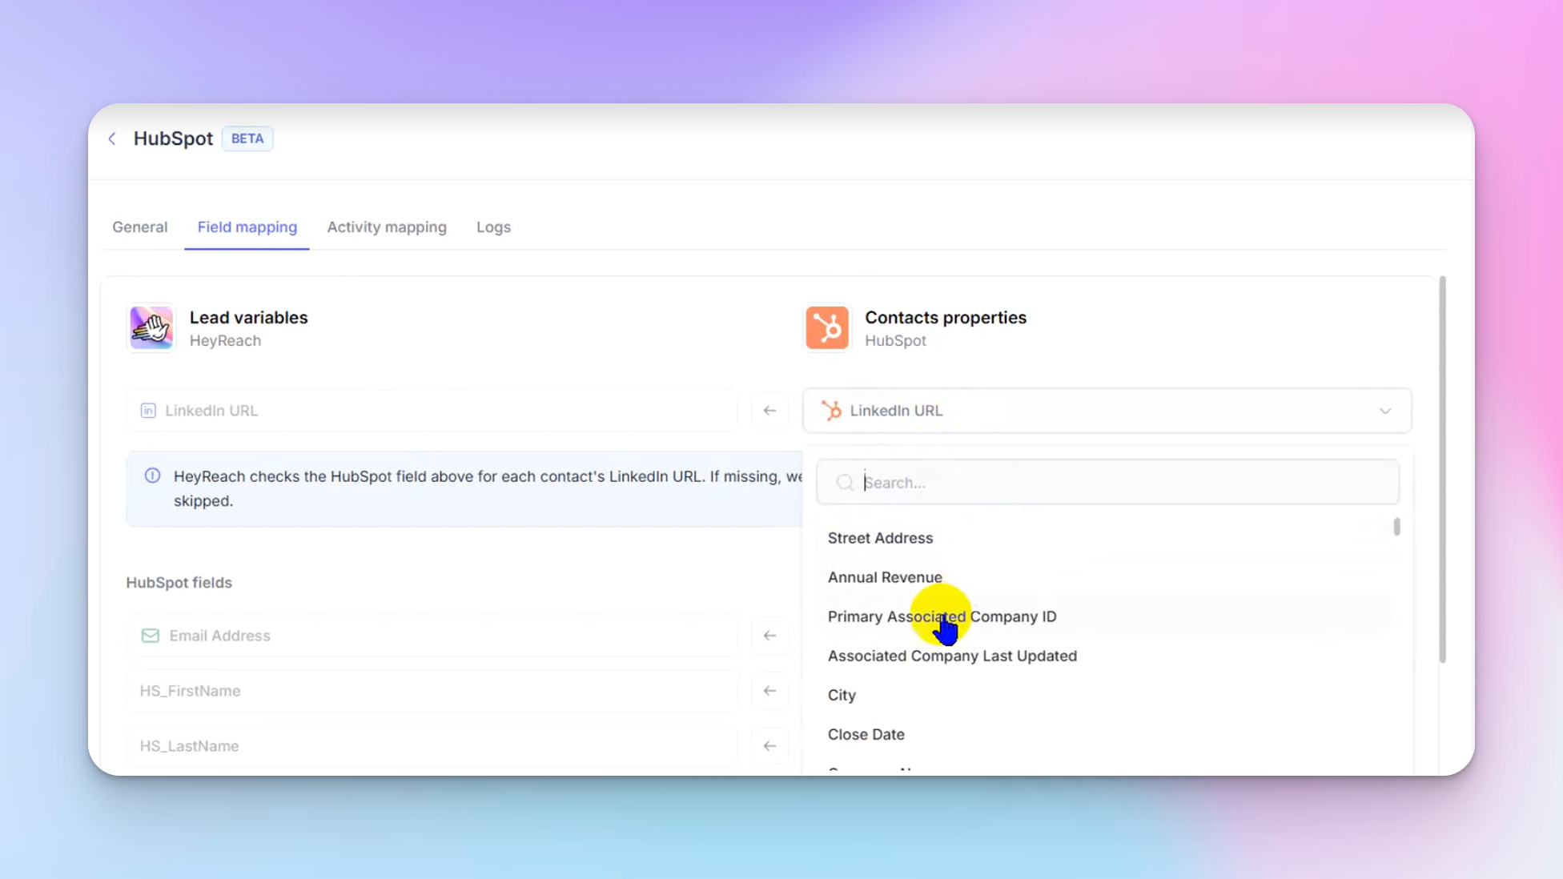Select the HS_FirstName field

point(432,691)
